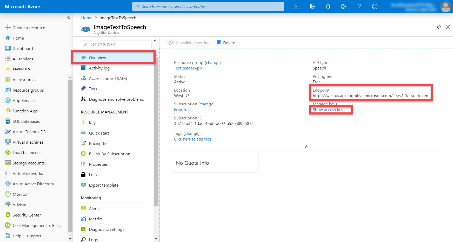Pin the ImageTextToSpeech blade to dashboard
453x242 pixels.
tap(438, 27)
